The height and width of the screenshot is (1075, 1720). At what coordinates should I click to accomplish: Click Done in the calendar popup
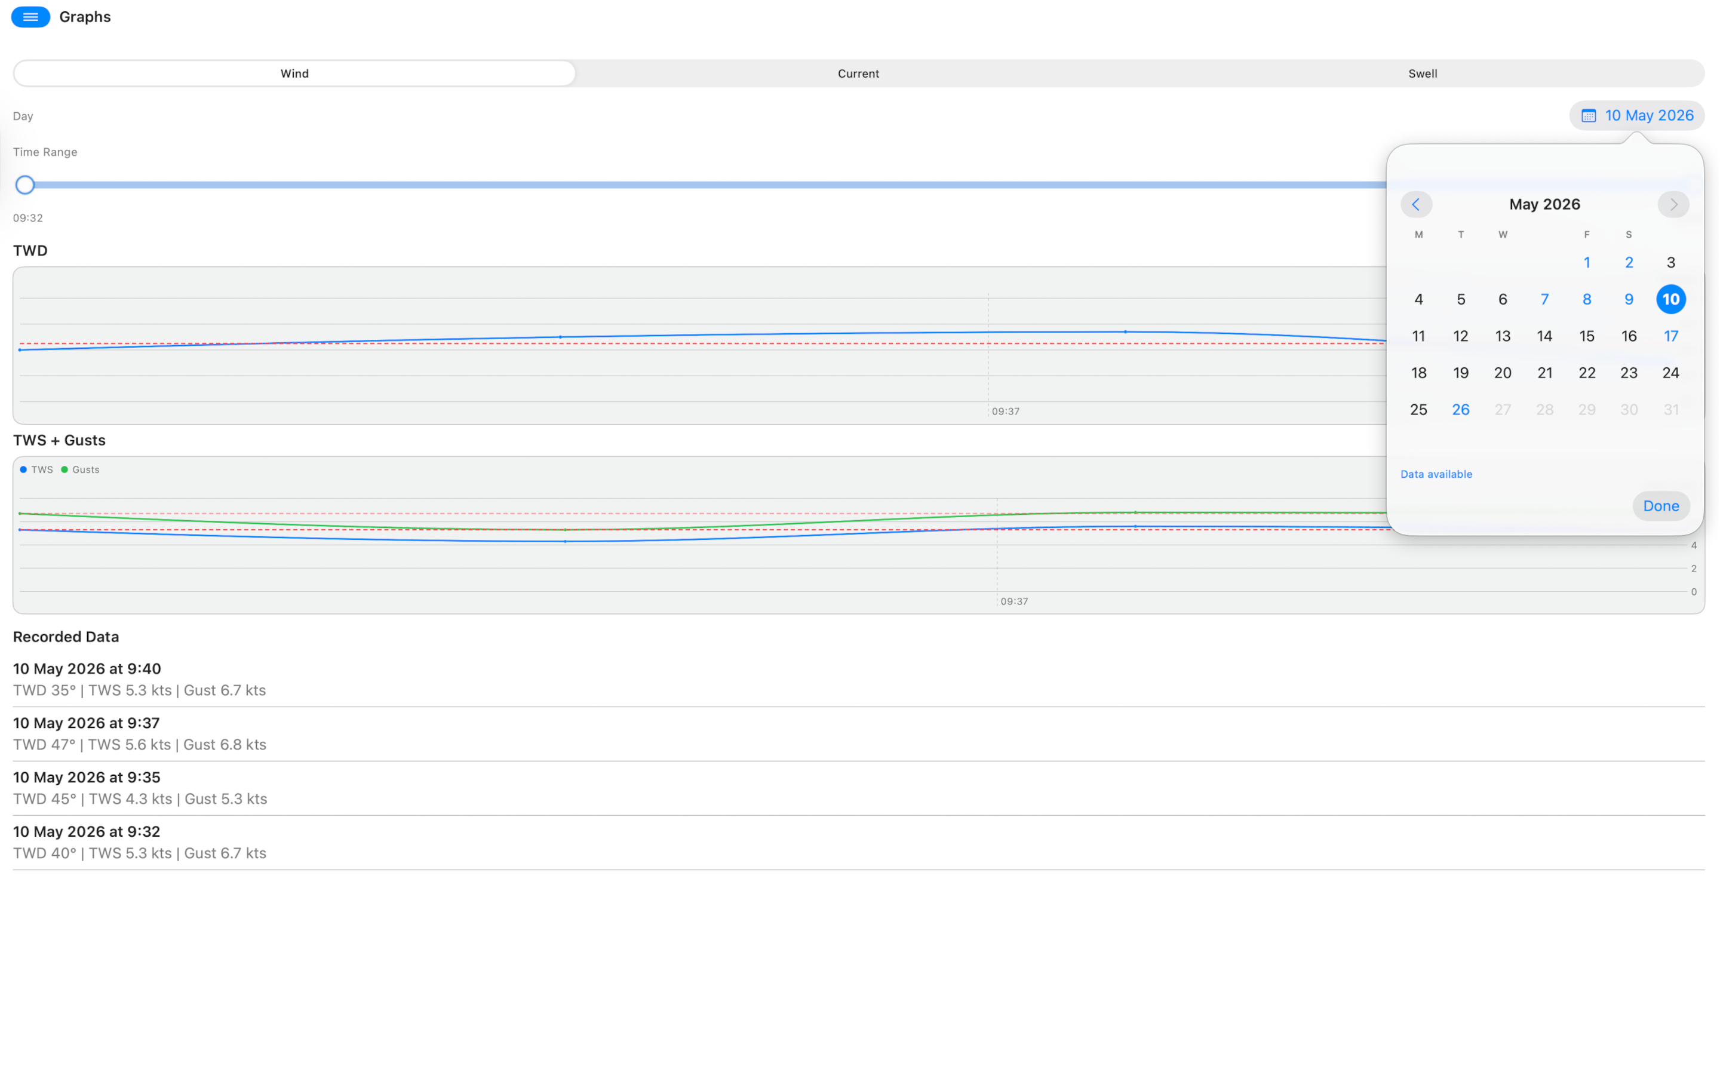click(1660, 505)
